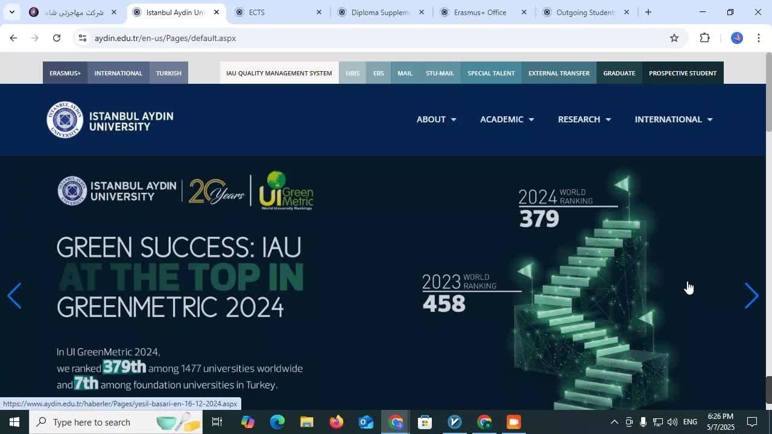Screen dimensions: 772x434
Task: Select the TURKISH language button
Action: (168, 73)
